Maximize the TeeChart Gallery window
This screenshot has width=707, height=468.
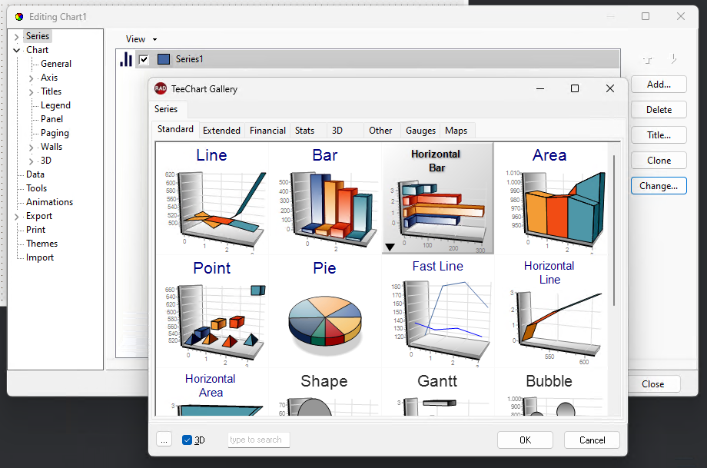click(575, 88)
